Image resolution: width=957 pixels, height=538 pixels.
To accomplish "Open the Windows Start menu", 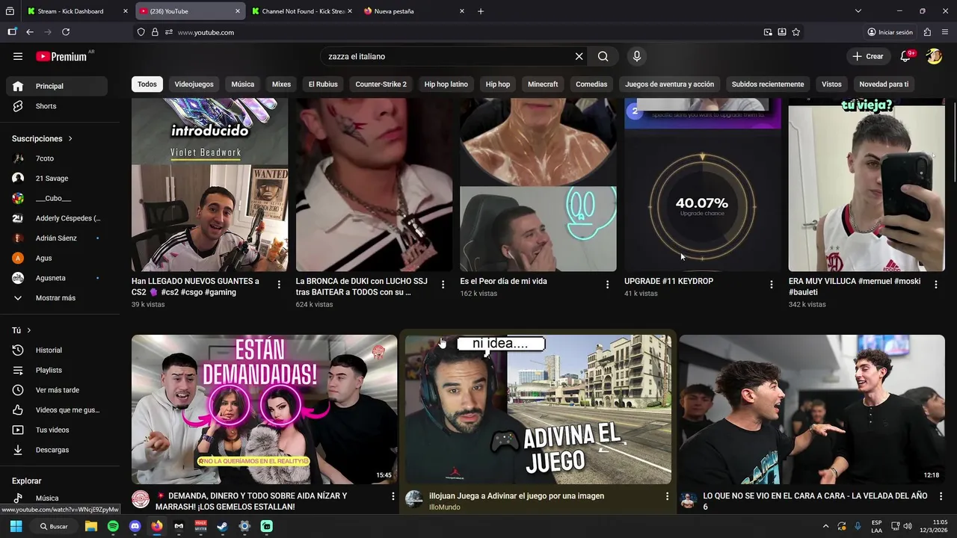I will coord(16,526).
